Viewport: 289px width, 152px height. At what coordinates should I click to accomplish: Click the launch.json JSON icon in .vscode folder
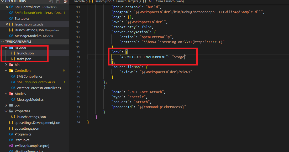pos(13,53)
